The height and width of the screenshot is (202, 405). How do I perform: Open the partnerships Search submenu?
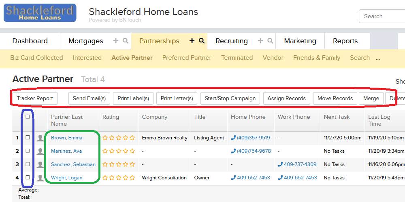360,58
